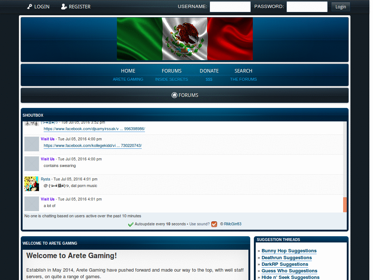Open Bunny Hop Suggestions thread
Screen dimensions: 373x280
(x=289, y=251)
